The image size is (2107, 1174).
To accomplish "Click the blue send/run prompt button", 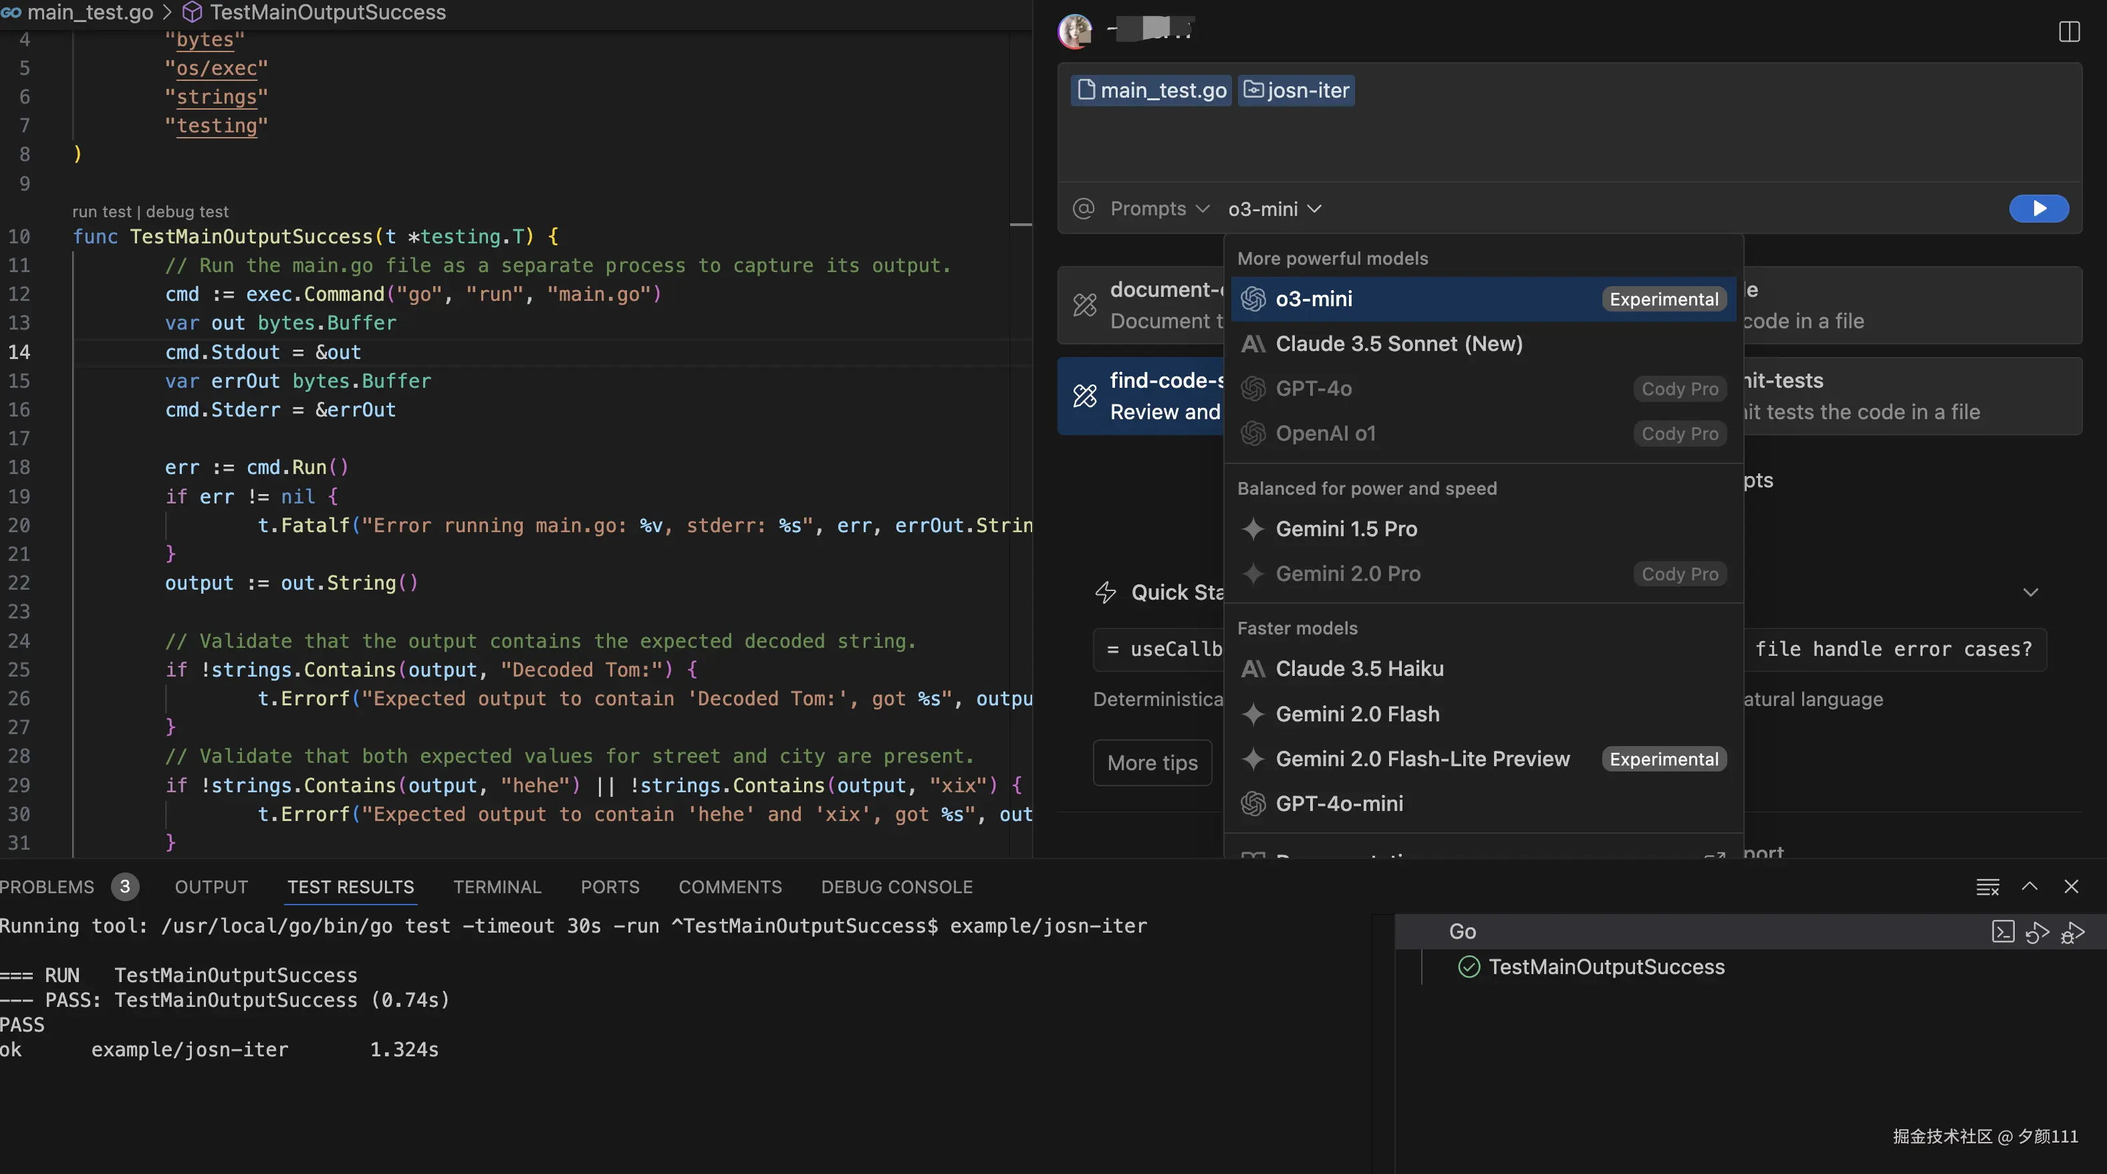I will click(x=2038, y=209).
